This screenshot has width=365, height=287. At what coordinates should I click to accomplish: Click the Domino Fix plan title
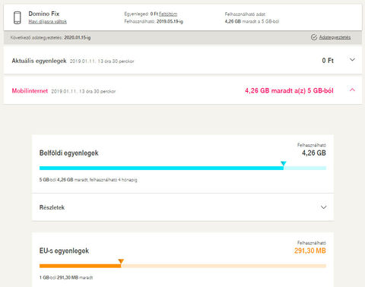pos(44,14)
